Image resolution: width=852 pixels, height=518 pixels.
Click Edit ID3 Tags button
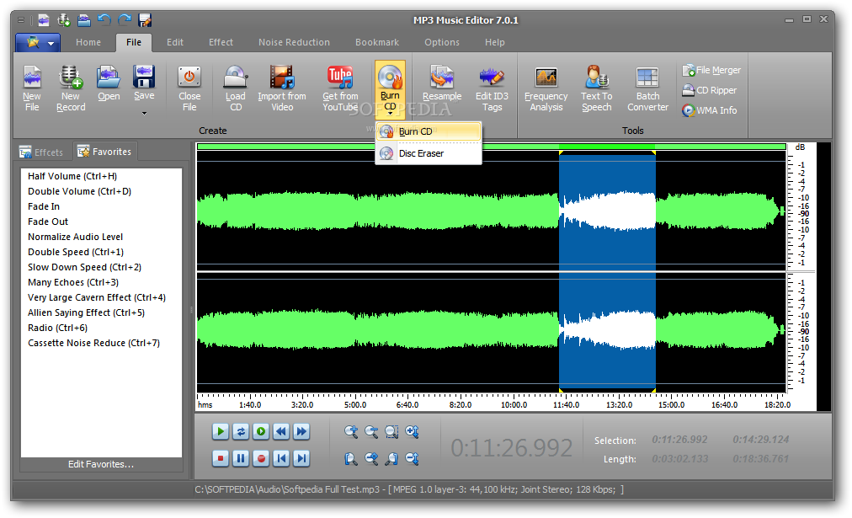point(492,88)
